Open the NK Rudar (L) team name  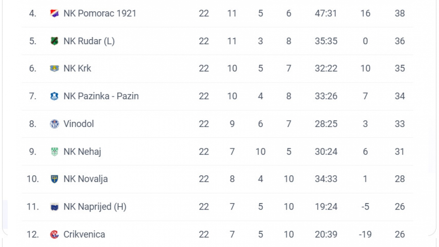pos(89,41)
